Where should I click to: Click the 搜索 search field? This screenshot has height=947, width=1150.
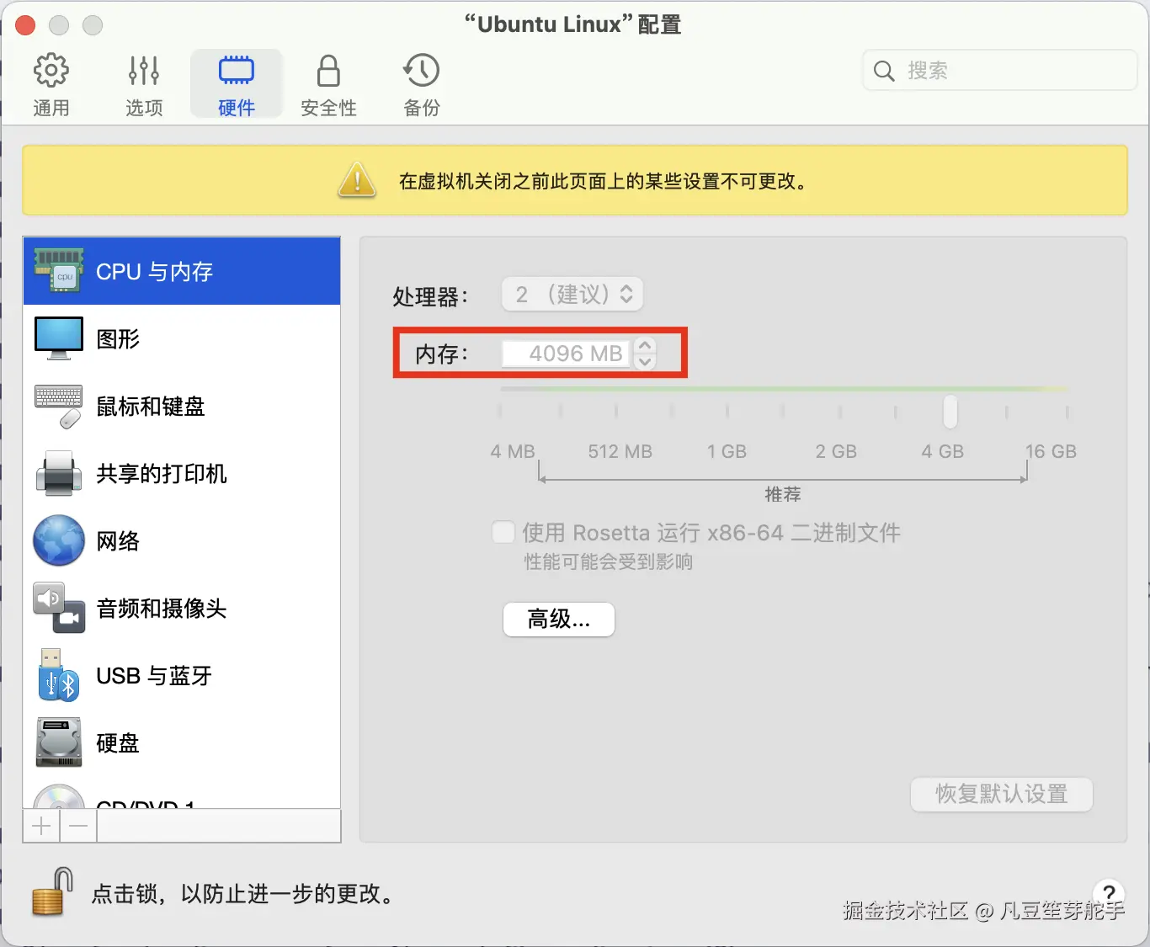coord(1000,71)
